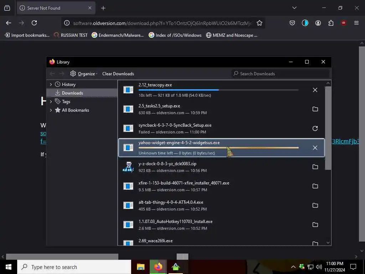Open the Firefox hamburger application menu

[356, 23]
